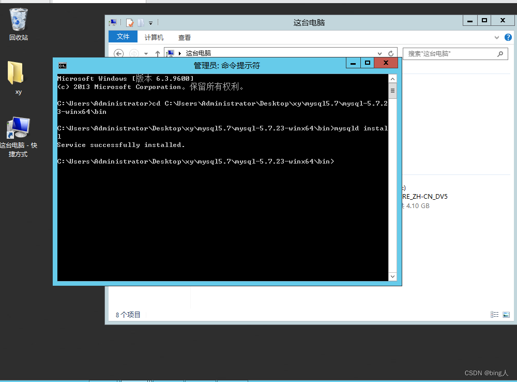The height and width of the screenshot is (382, 517).
Task: Click the explorer Forward navigation arrow
Action: (134, 53)
